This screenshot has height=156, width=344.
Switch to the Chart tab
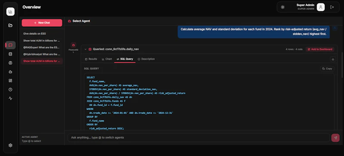tap(107, 59)
